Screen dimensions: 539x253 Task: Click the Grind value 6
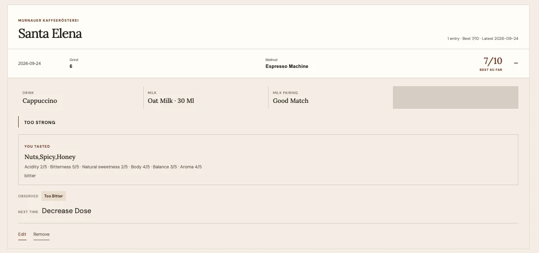click(x=71, y=66)
